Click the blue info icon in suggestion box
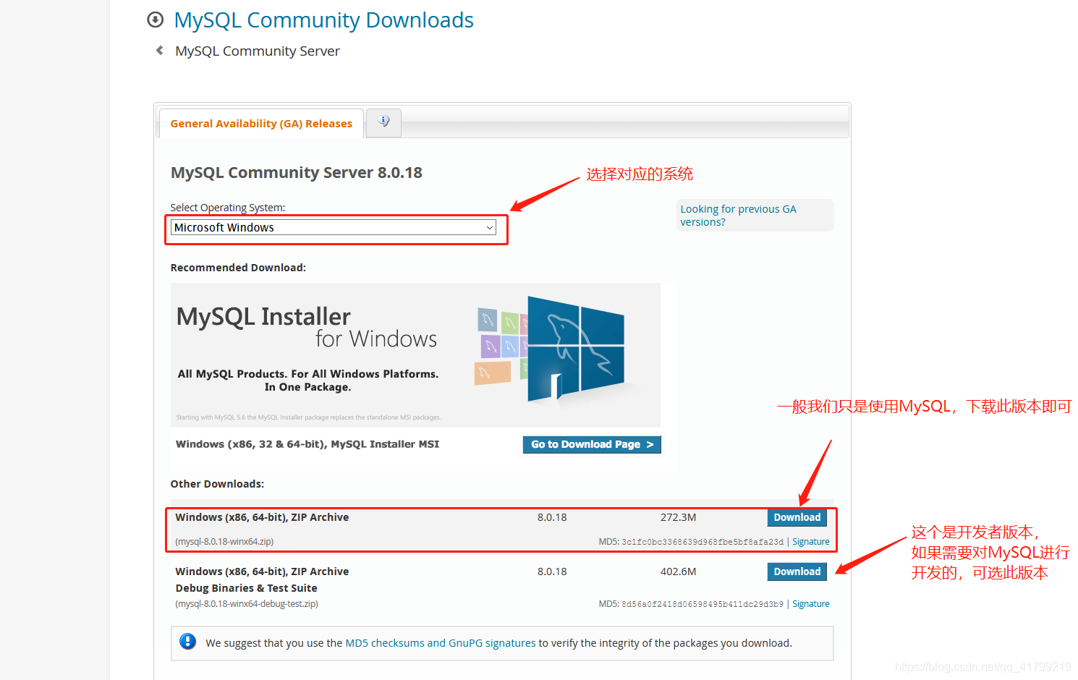Screen dimensions: 1078x680 tap(187, 642)
